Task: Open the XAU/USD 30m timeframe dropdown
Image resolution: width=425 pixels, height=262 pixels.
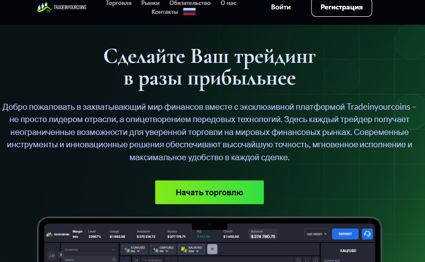Action: 193,251
